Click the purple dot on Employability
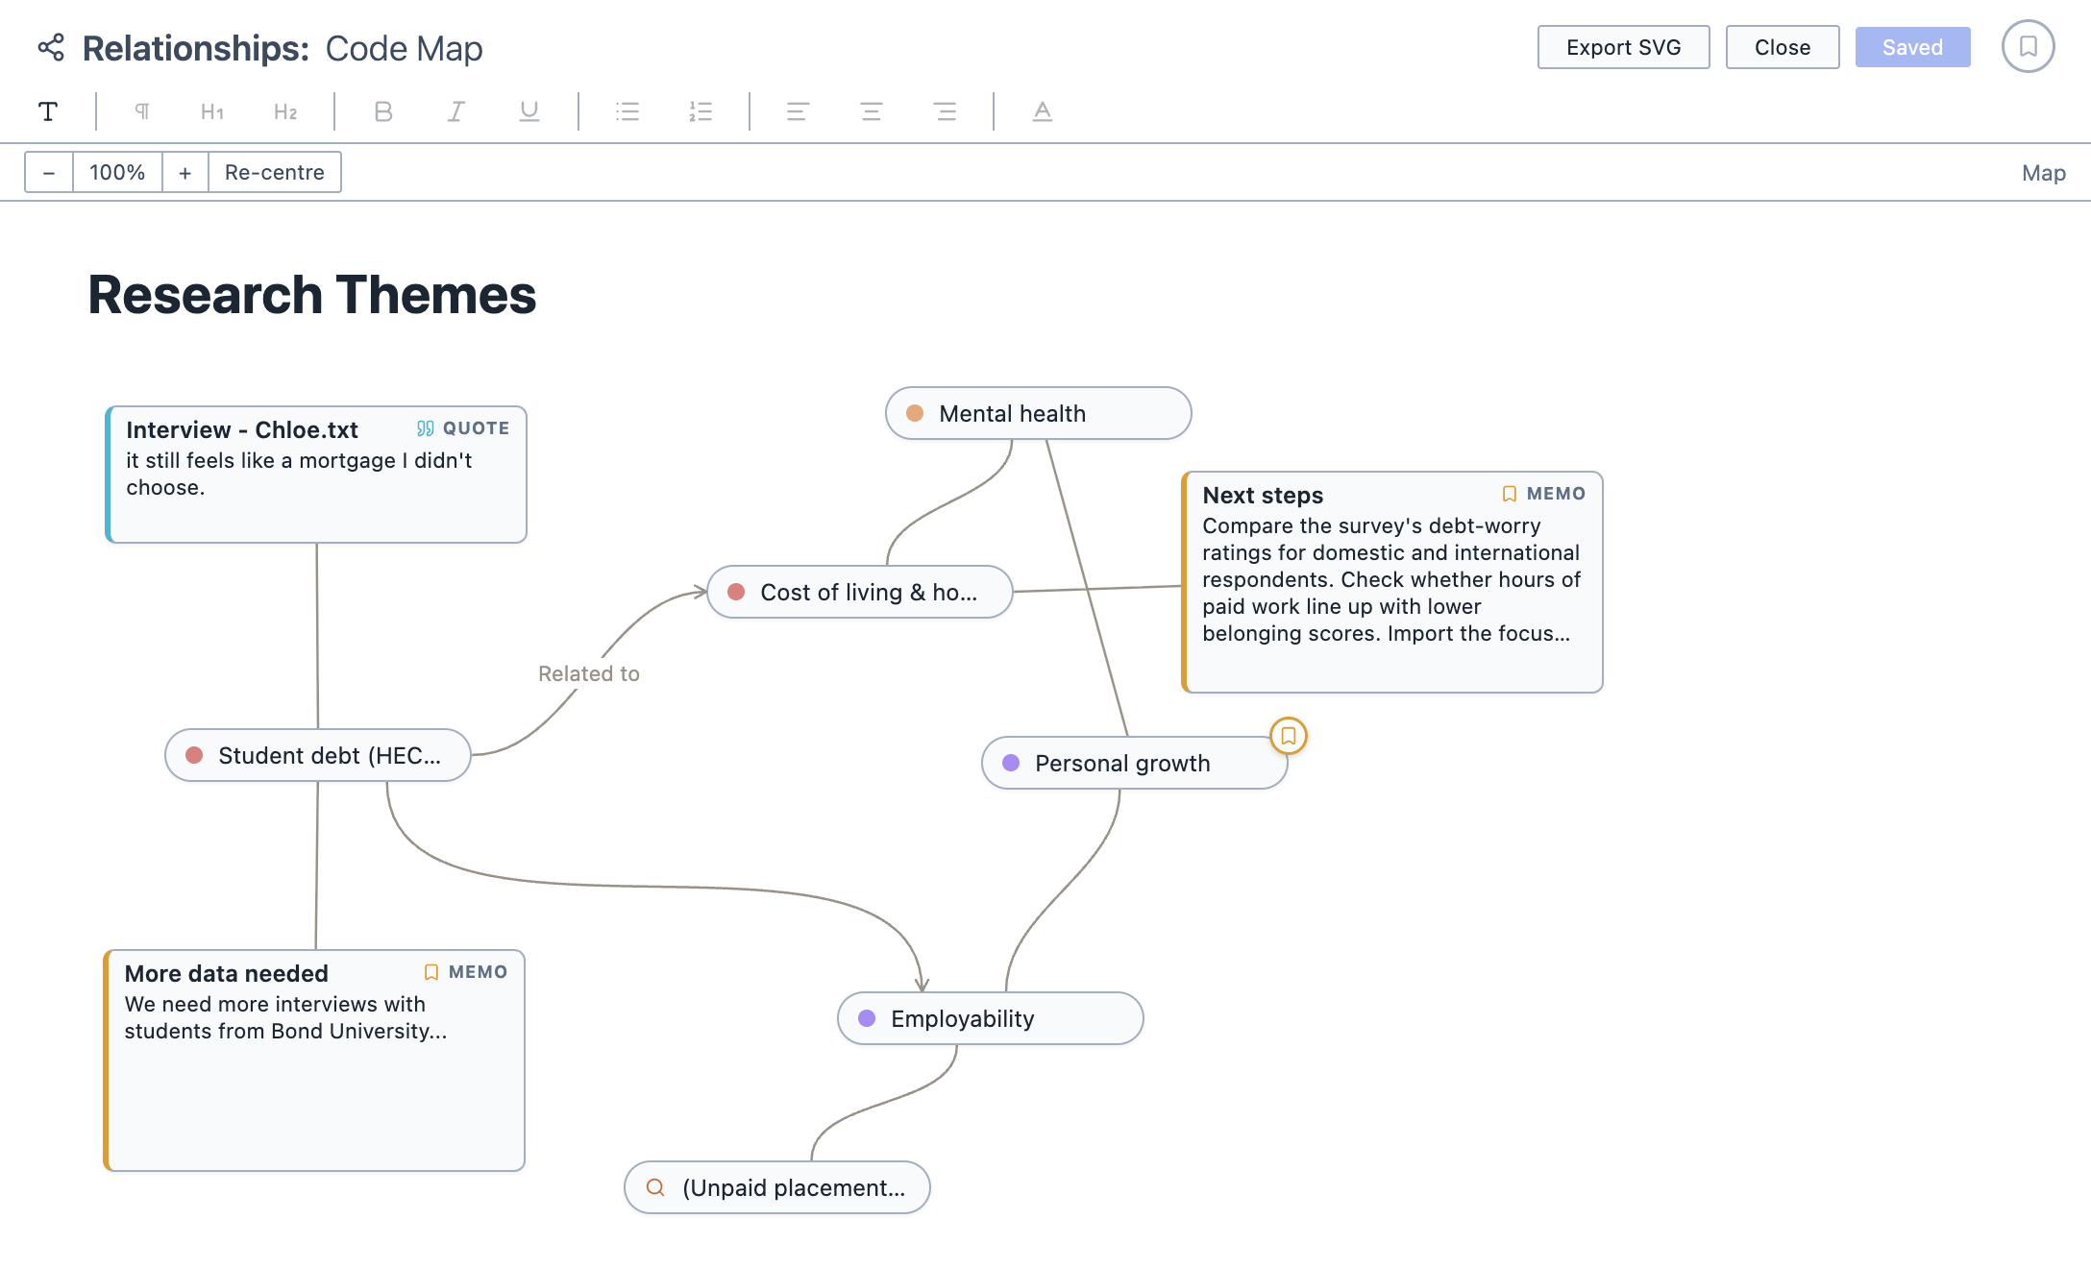 (x=867, y=1018)
